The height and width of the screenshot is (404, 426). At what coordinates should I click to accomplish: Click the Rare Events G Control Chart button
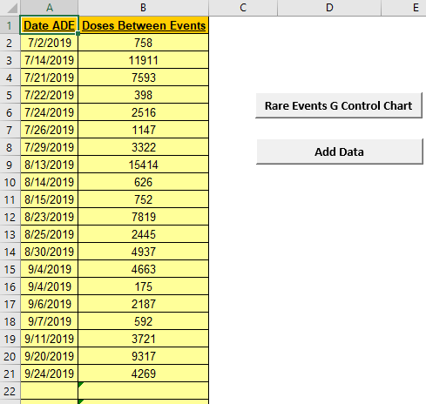[x=339, y=105]
